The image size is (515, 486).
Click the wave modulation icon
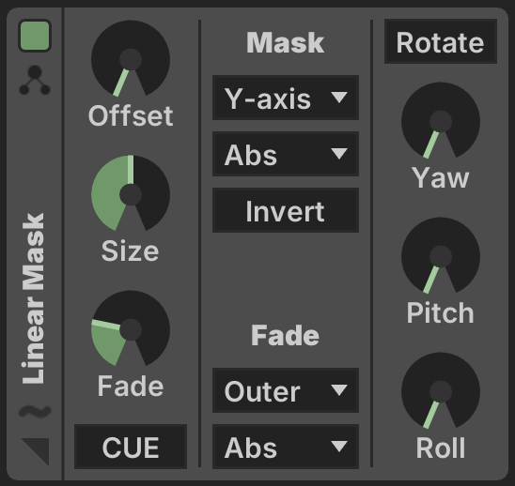click(35, 411)
